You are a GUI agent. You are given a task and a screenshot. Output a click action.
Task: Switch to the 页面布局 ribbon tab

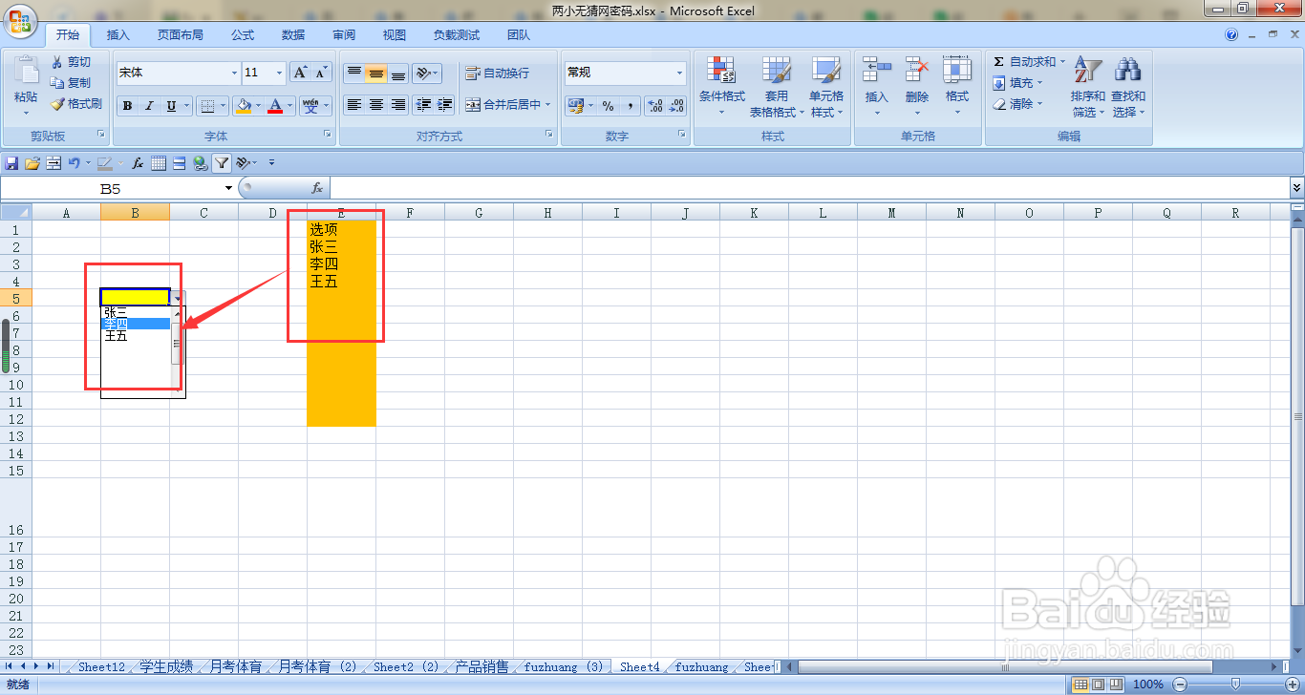pos(181,35)
